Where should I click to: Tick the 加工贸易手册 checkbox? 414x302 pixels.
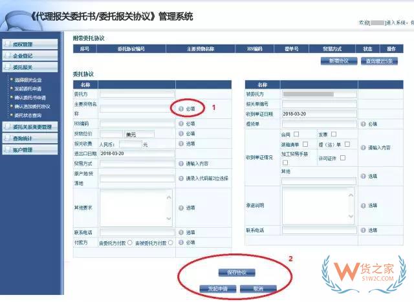click(x=285, y=162)
